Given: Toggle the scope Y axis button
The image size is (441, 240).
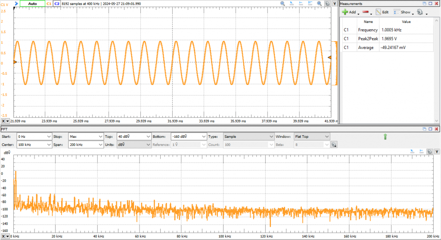Looking at the screenshot, I should pyautogui.click(x=334, y=3).
